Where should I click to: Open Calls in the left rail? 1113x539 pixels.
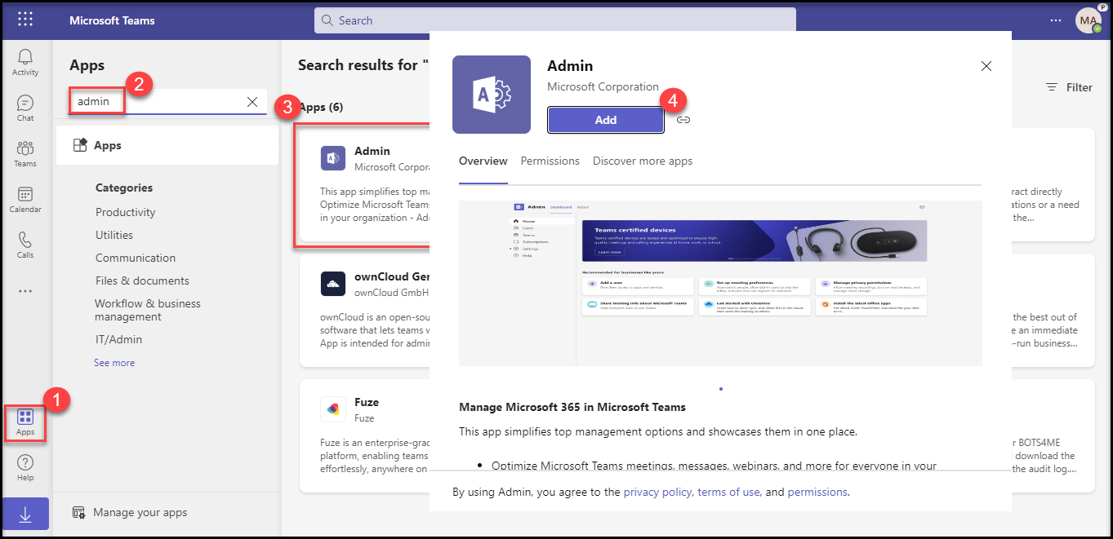(25, 245)
